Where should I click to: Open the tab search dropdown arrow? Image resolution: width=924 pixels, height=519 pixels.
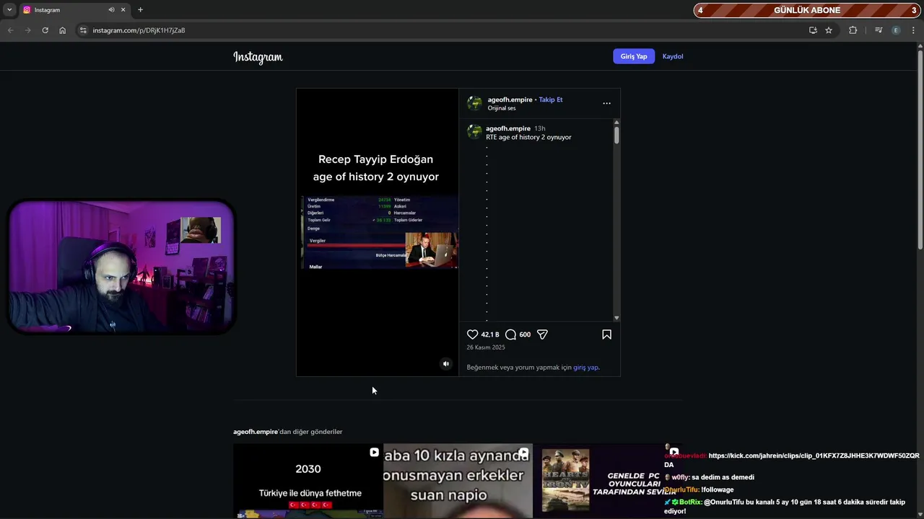click(x=9, y=10)
